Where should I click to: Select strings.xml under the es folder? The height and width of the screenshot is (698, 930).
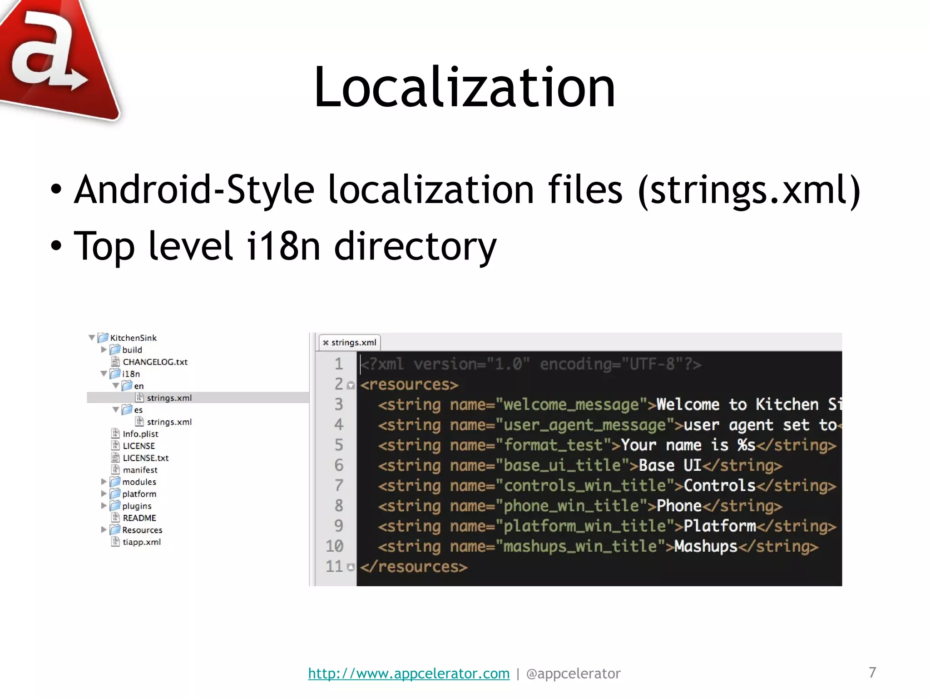(x=169, y=422)
